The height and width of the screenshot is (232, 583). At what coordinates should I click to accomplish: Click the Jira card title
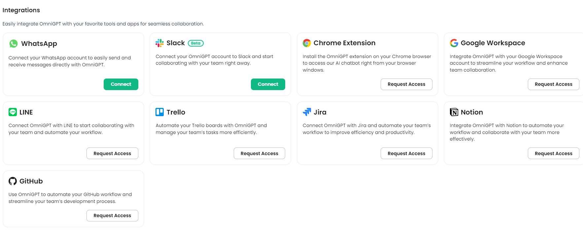point(320,112)
